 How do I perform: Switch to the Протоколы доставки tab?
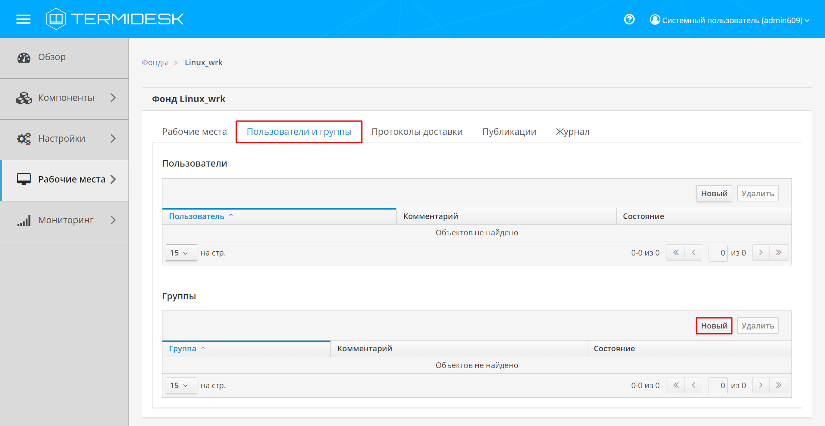point(417,132)
